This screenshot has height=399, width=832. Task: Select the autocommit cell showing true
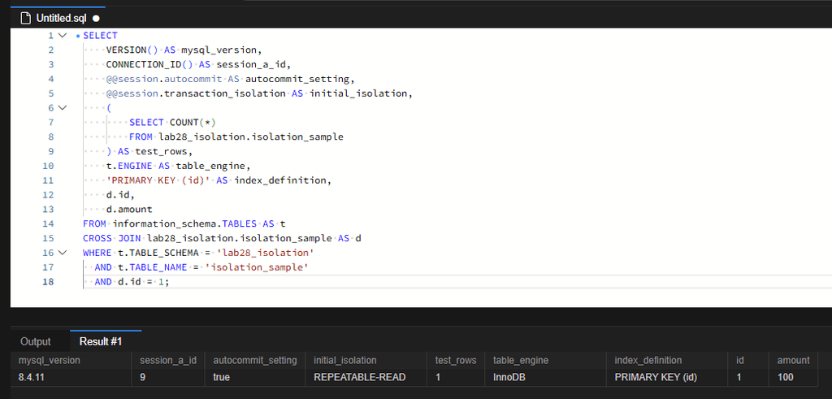[255, 377]
